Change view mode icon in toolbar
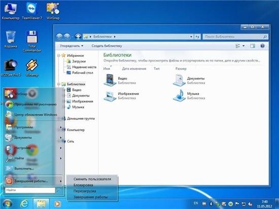 pos(238,46)
